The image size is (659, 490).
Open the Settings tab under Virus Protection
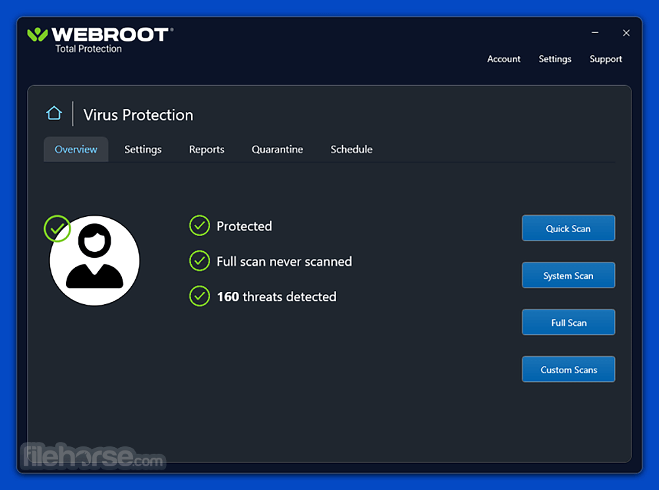(143, 149)
